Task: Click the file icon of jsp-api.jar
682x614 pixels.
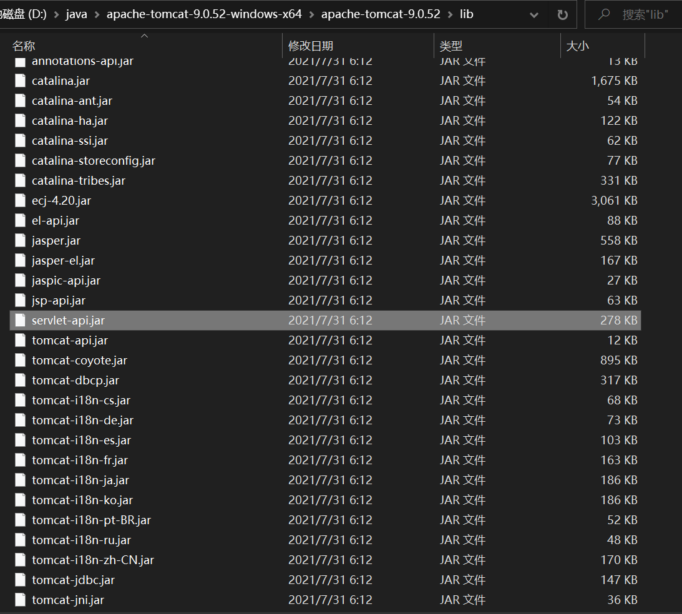Action: point(20,301)
